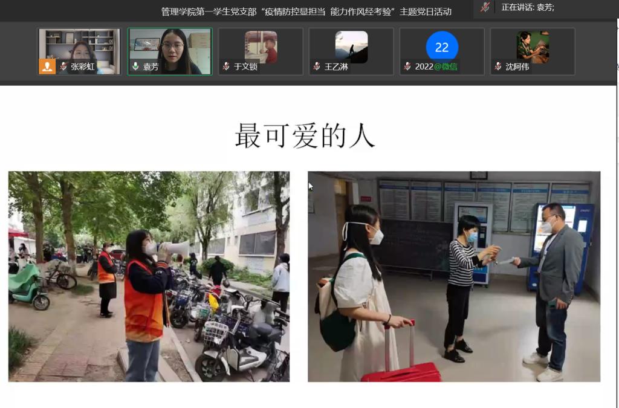Click the meeting title text at the top
Image resolution: width=619 pixels, height=408 pixels.
pyautogui.click(x=306, y=11)
